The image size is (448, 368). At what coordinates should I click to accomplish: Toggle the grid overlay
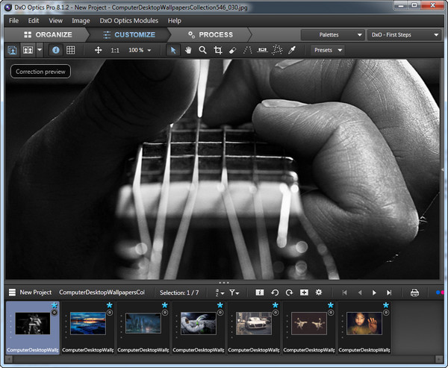coord(70,50)
